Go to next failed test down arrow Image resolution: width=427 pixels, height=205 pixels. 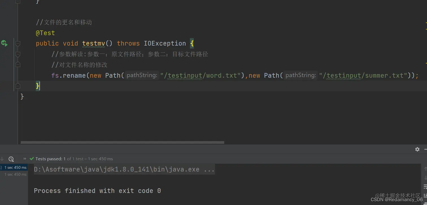(x=2, y=159)
